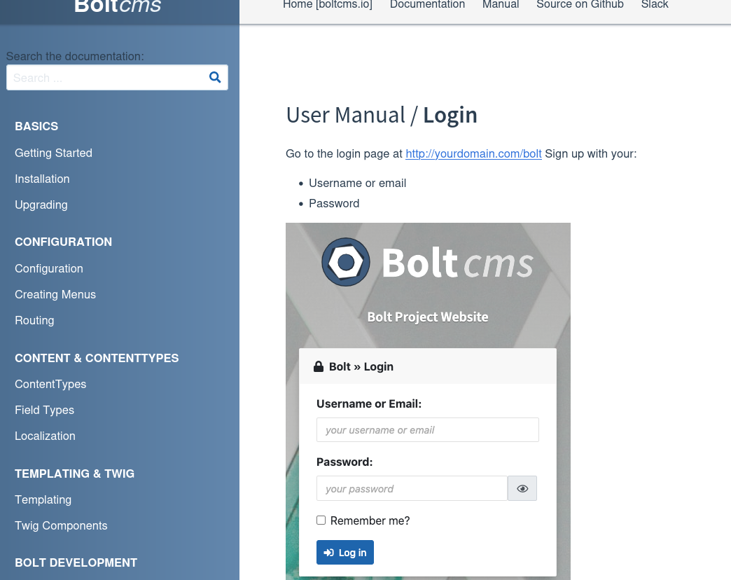Open Installation page in sidebar
The height and width of the screenshot is (580, 731).
click(42, 179)
